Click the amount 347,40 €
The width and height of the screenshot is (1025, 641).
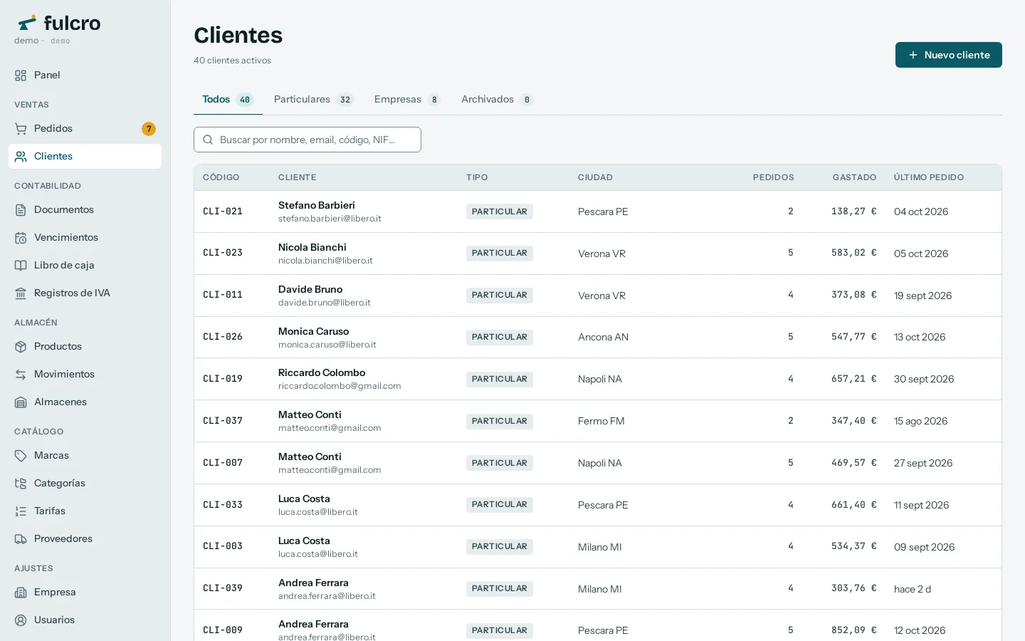(x=853, y=421)
